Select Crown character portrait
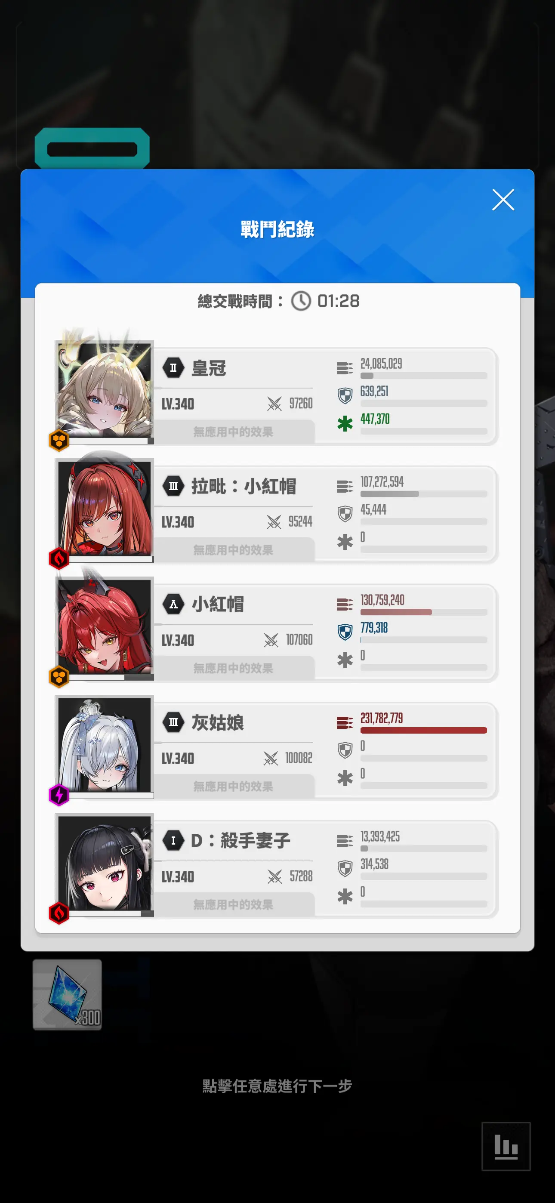This screenshot has height=1203, width=555. tap(104, 389)
